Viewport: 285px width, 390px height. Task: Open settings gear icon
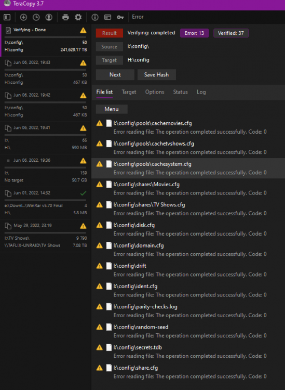[x=78, y=17]
